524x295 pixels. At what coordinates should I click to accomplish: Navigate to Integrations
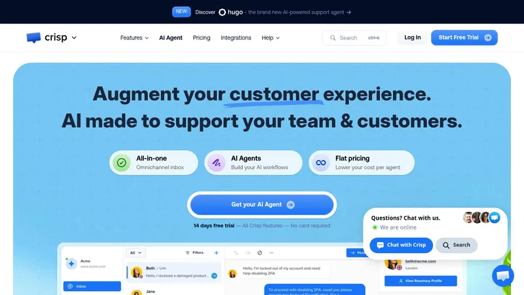(236, 38)
